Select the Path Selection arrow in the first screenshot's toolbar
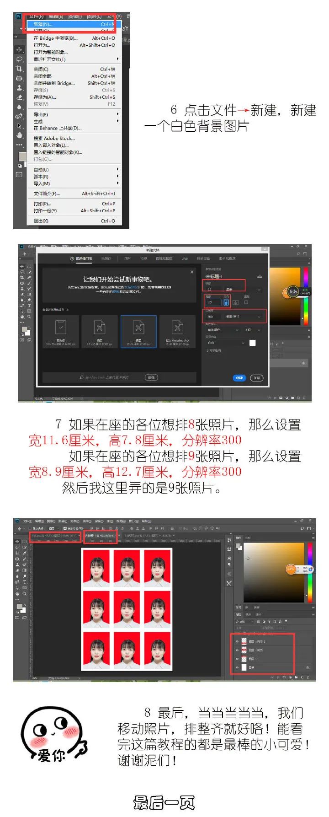329x817 pixels. [x=19, y=126]
